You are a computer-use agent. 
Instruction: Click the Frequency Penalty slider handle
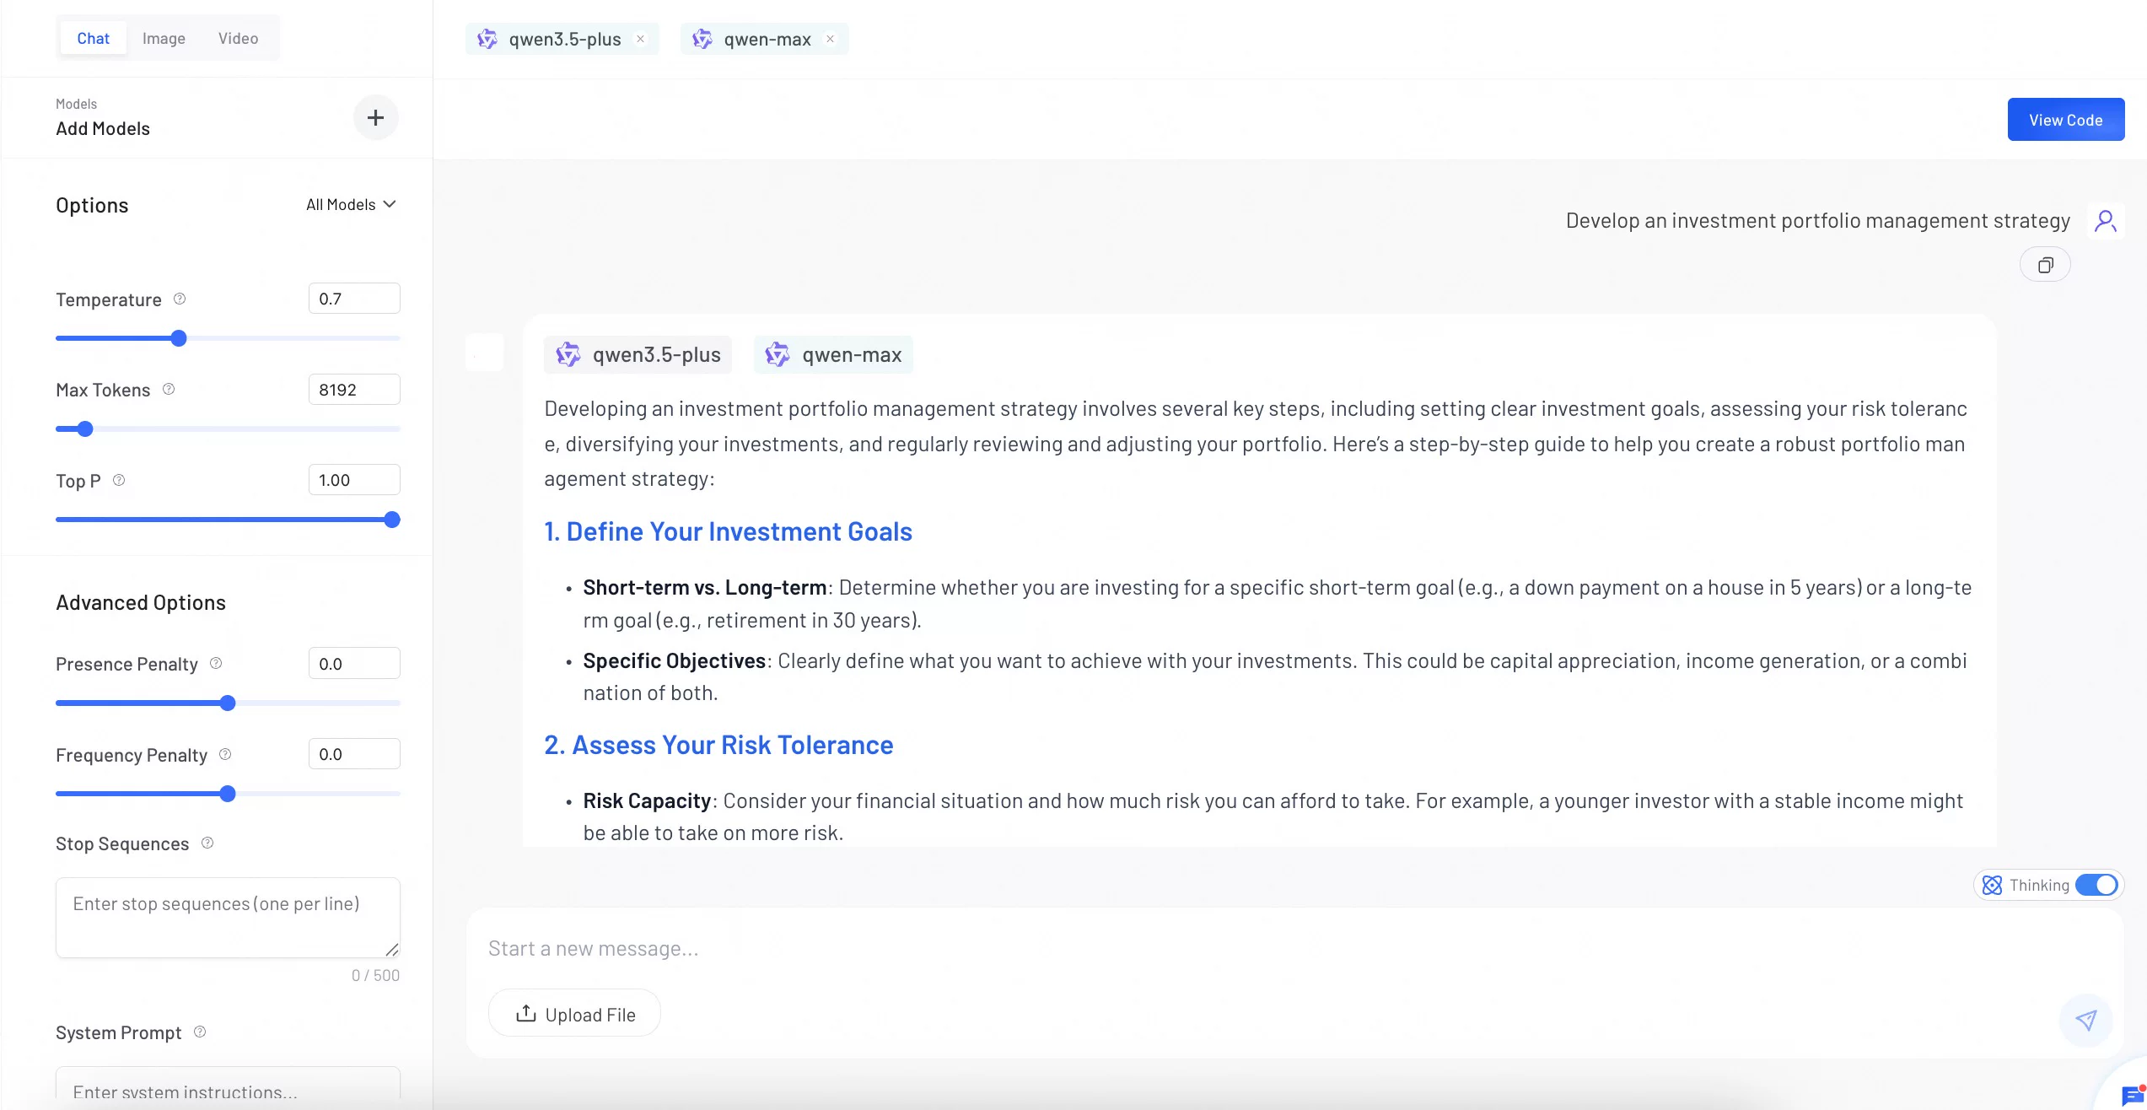(228, 794)
